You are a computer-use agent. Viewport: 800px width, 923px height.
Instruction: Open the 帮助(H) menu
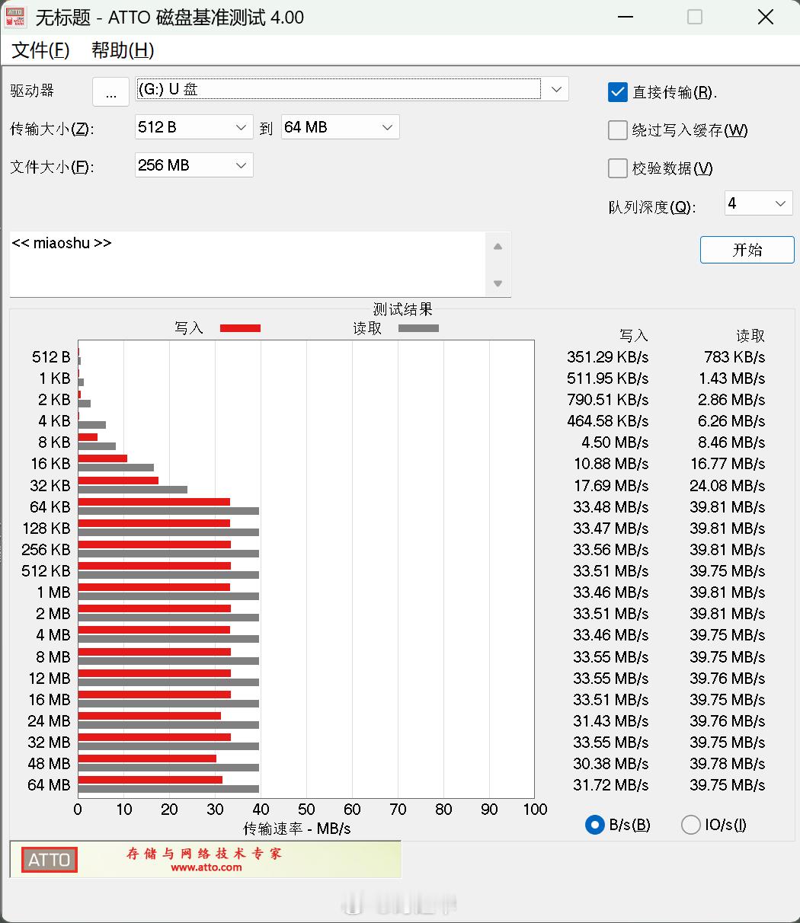(x=123, y=50)
